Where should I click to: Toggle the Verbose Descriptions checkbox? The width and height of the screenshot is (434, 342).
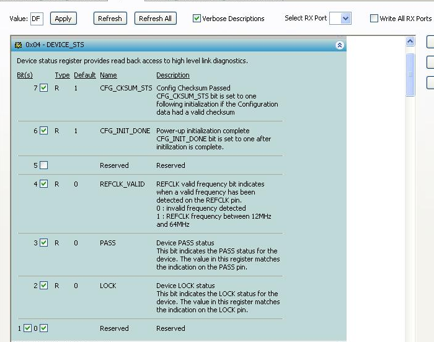click(197, 19)
